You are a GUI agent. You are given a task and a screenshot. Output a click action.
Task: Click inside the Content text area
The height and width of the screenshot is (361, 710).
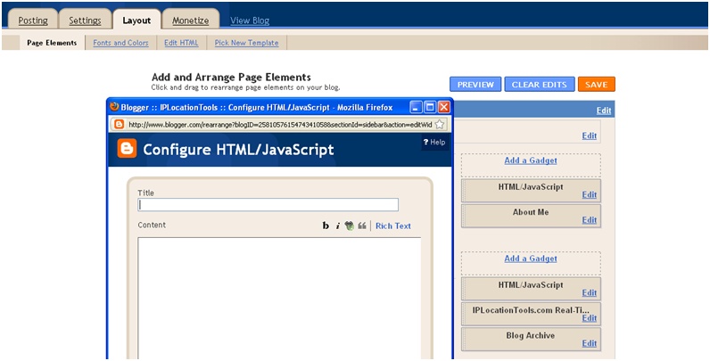[279, 298]
